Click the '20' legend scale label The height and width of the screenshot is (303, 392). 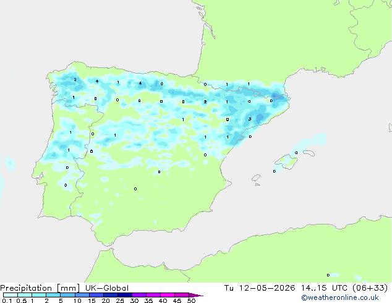pyautogui.click(x=106, y=301)
